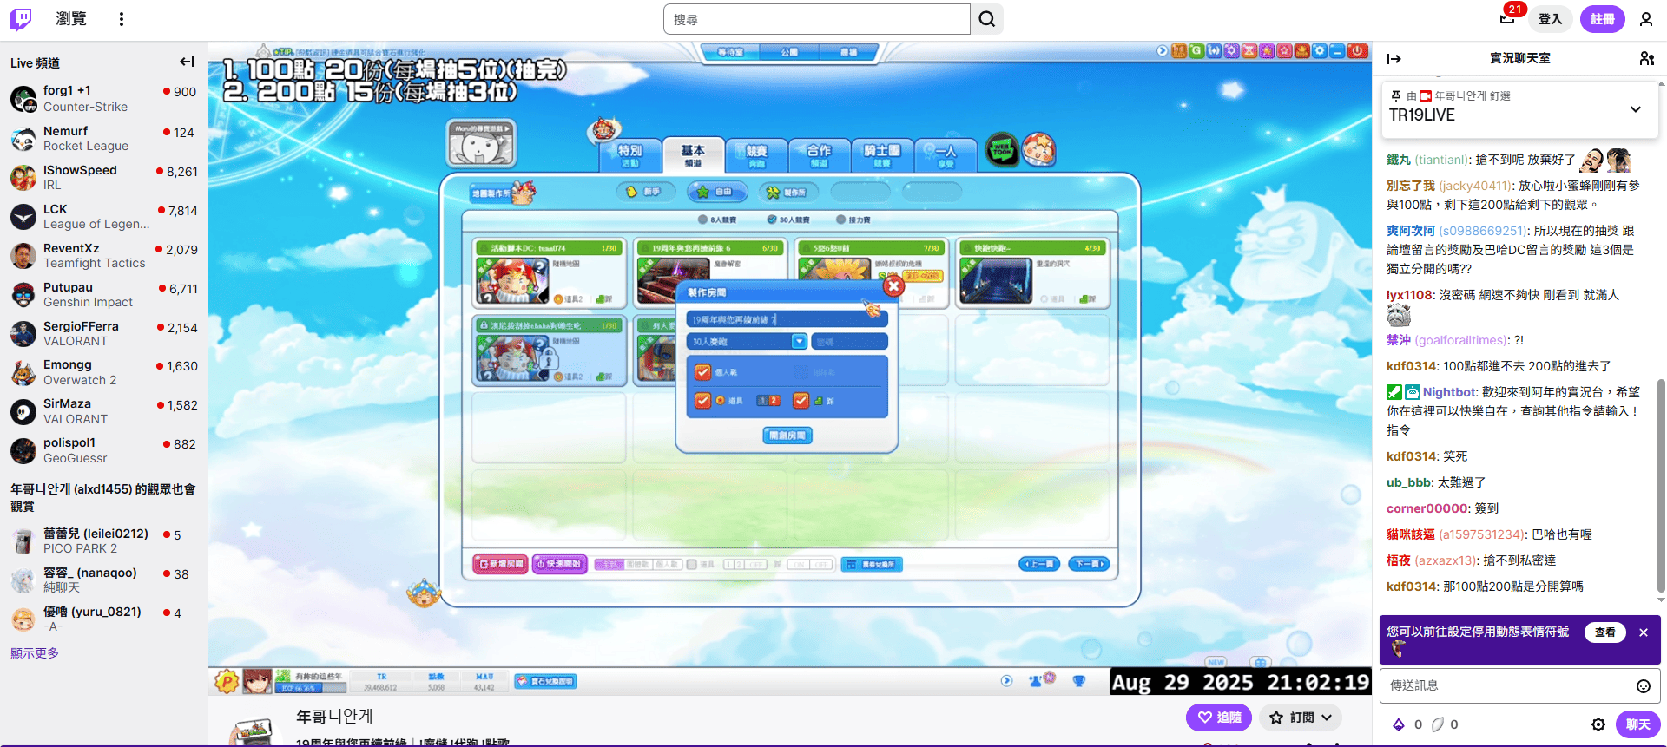1667x747 pixels.
Task: Open the 30人賽跑 mode dropdown
Action: (x=799, y=342)
